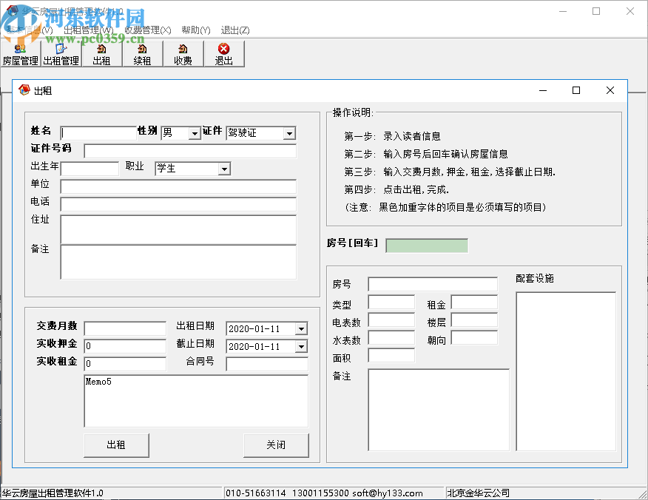Click the 续租 toolbar icon

click(x=142, y=54)
